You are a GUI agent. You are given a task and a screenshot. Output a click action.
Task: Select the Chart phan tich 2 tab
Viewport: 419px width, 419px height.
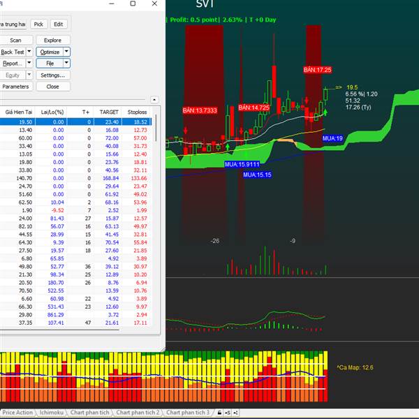[138, 413]
